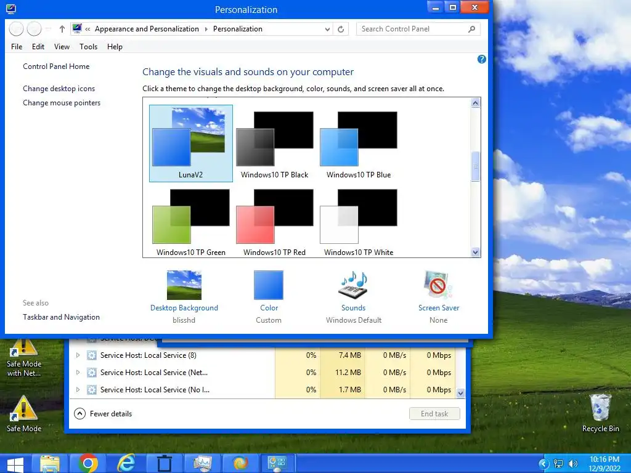Viewport: 631px width, 473px height.
Task: Click Task Manager scroll down arrow
Action: tap(461, 393)
